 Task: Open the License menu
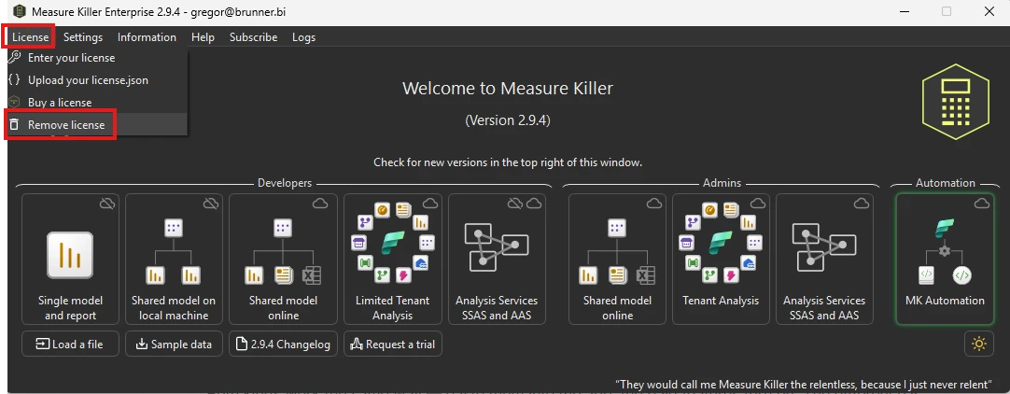point(30,37)
